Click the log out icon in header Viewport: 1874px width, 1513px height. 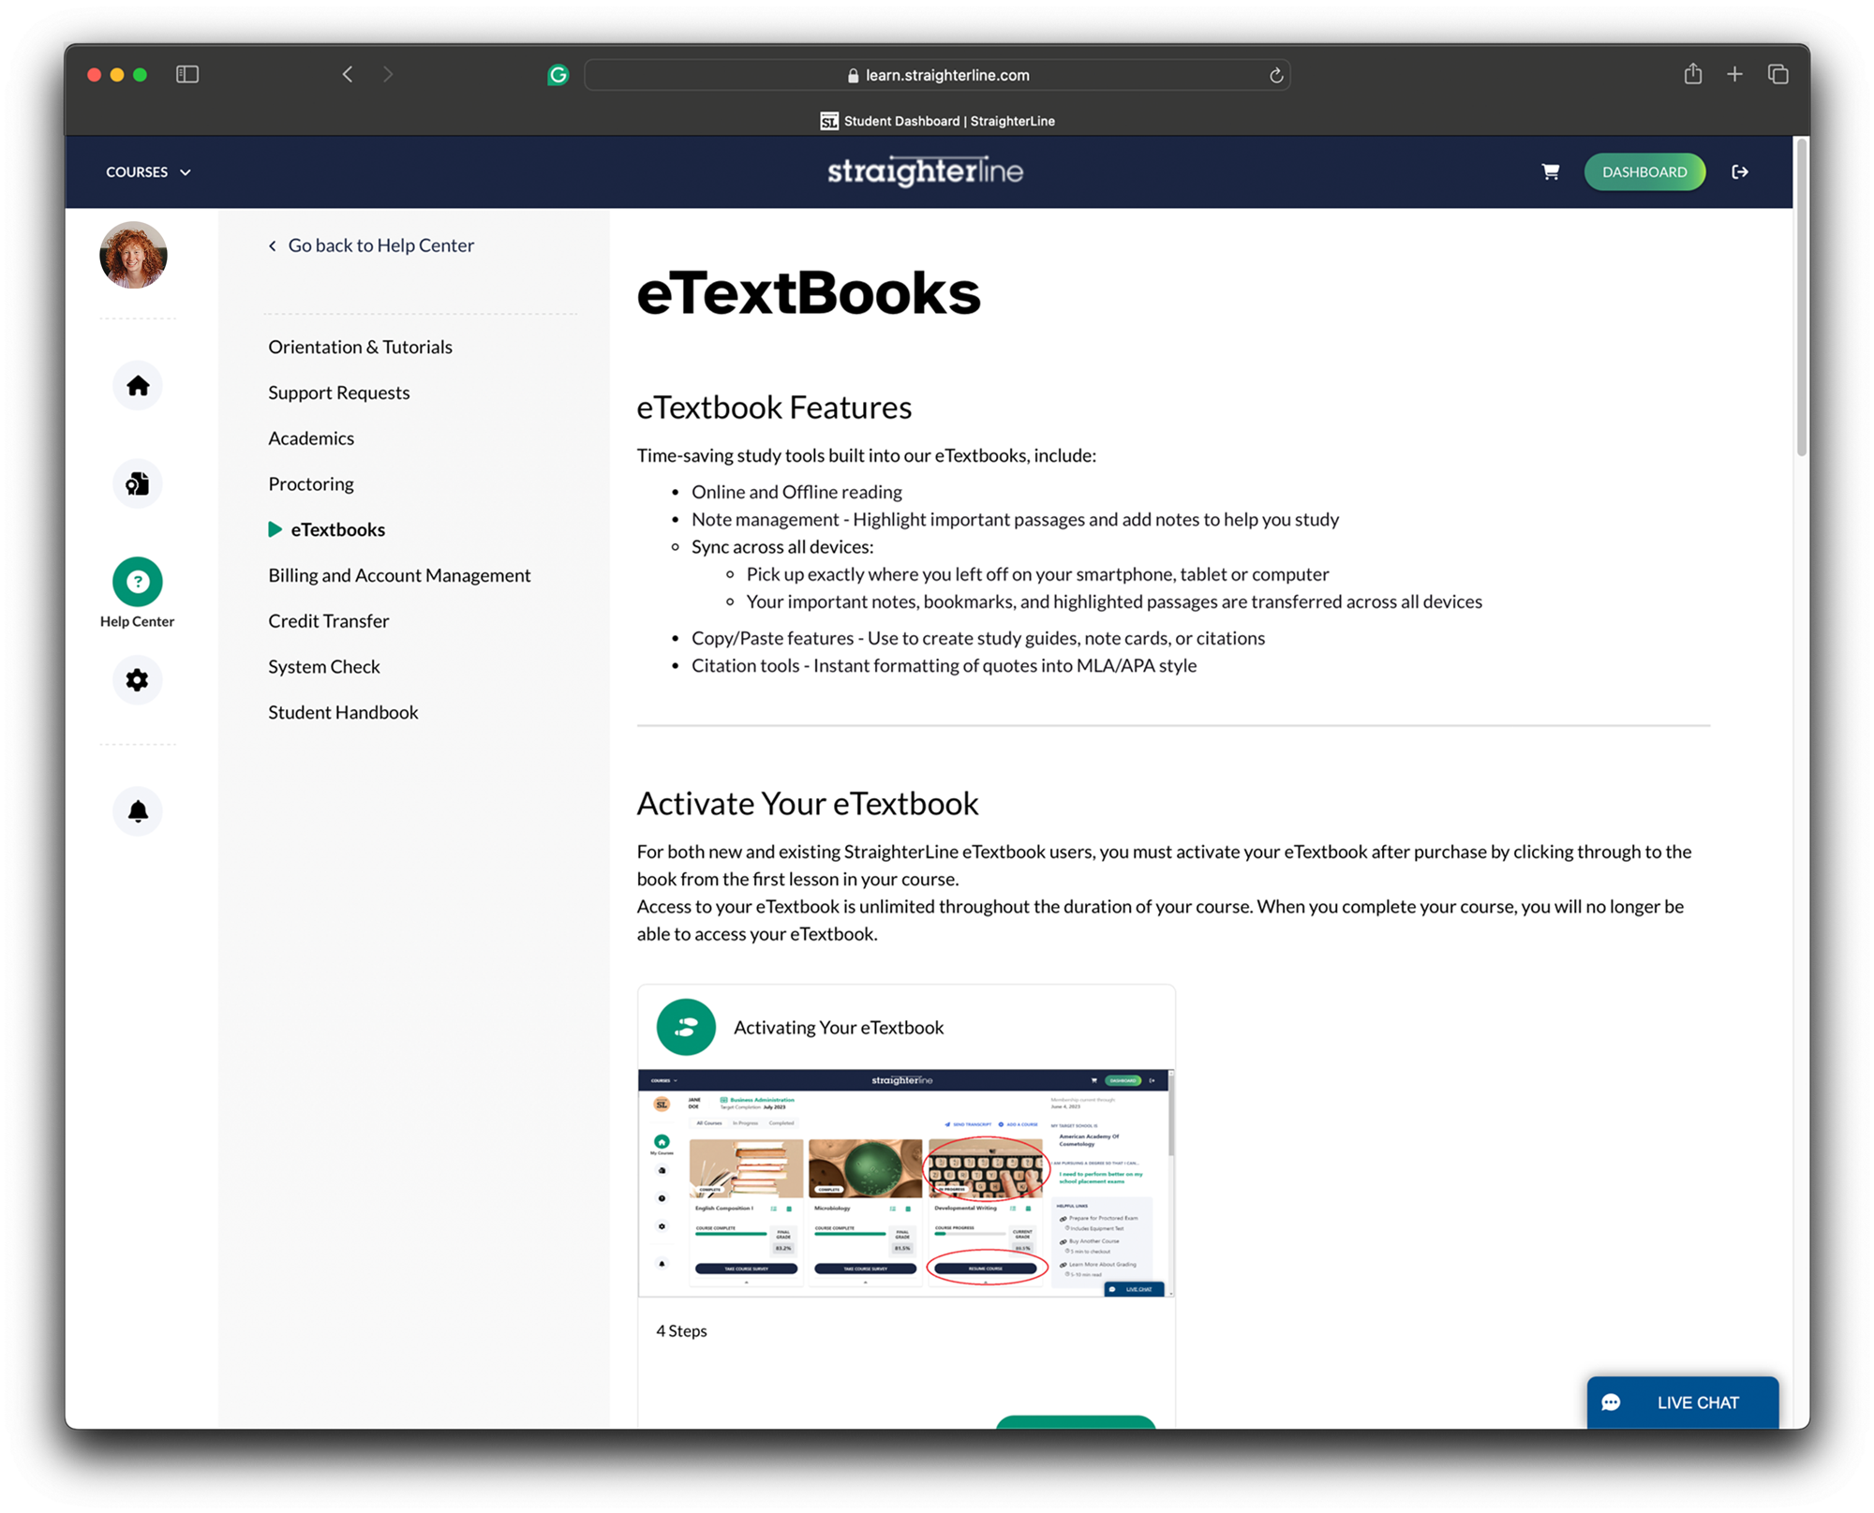1740,171
